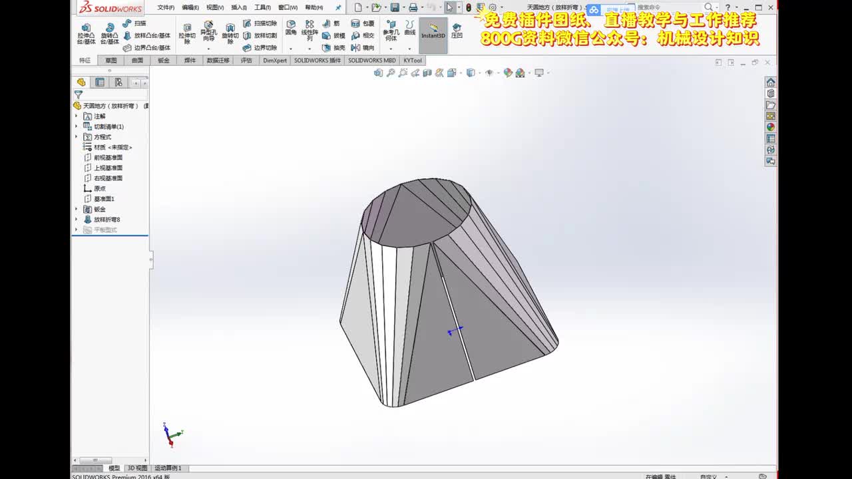Click the Edit Appearance color ball in view toolbar
Image resolution: width=852 pixels, height=479 pixels.
click(x=508, y=73)
